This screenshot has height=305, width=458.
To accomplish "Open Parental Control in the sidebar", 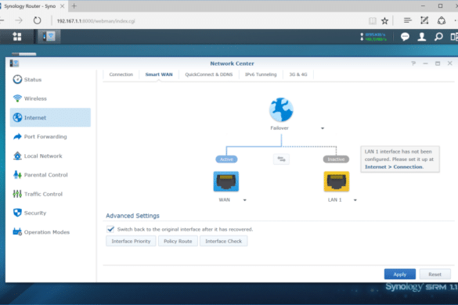I will pyautogui.click(x=50, y=175).
